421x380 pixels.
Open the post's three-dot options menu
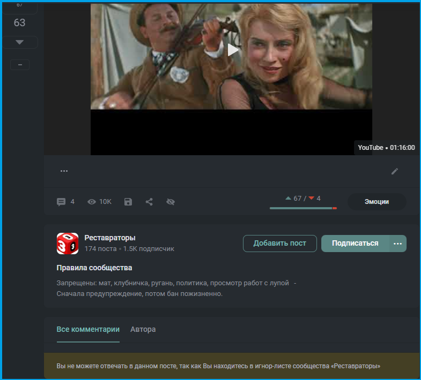64,171
